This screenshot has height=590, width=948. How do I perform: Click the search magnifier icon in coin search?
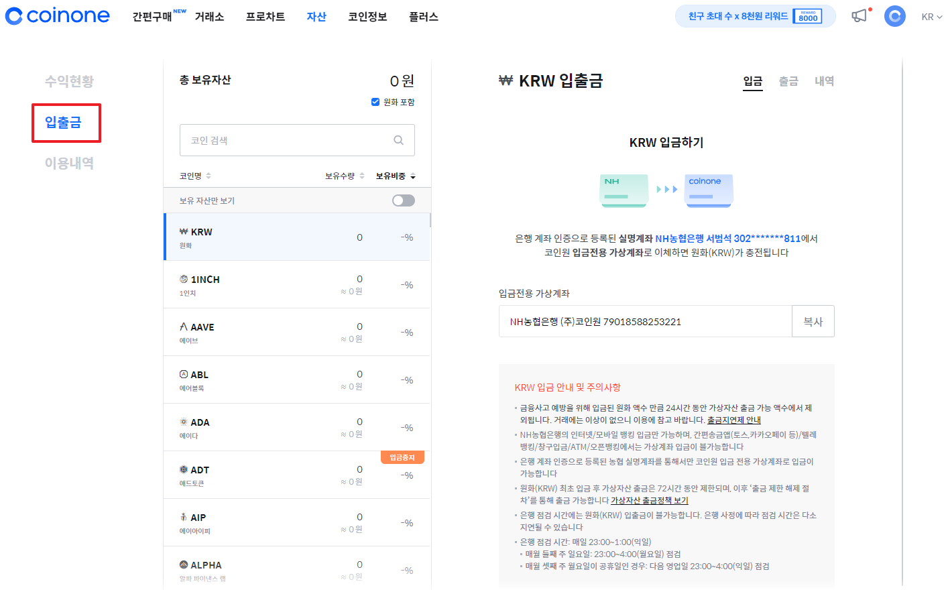click(398, 140)
